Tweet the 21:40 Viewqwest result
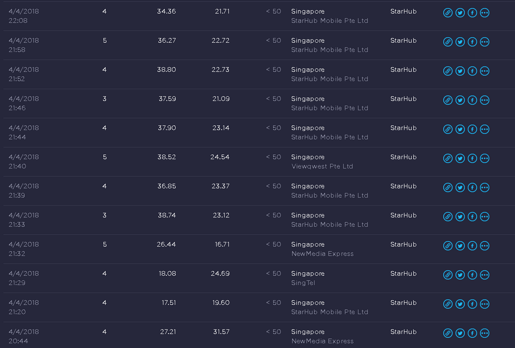This screenshot has width=515, height=348. point(460,158)
